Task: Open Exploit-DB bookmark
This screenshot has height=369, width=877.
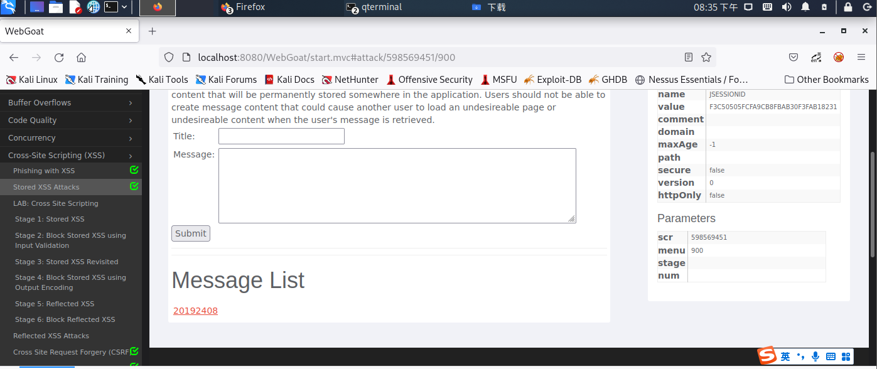Action: 552,80
